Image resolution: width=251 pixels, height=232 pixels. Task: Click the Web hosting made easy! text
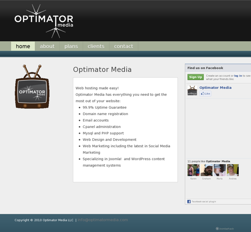[x=97, y=88]
